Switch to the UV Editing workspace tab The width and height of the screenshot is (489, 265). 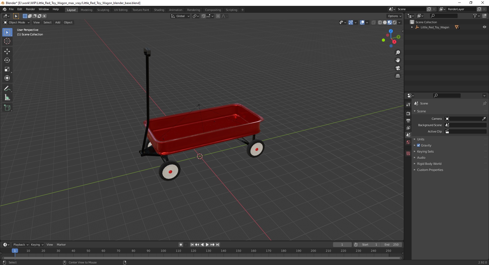[x=121, y=10]
